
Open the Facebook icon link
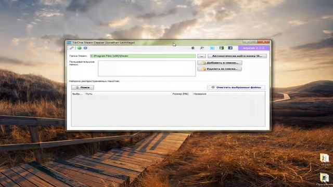230,48
